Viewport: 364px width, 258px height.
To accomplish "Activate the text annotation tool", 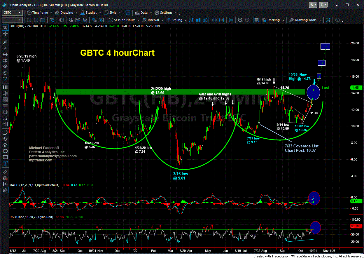I will point(5,163).
